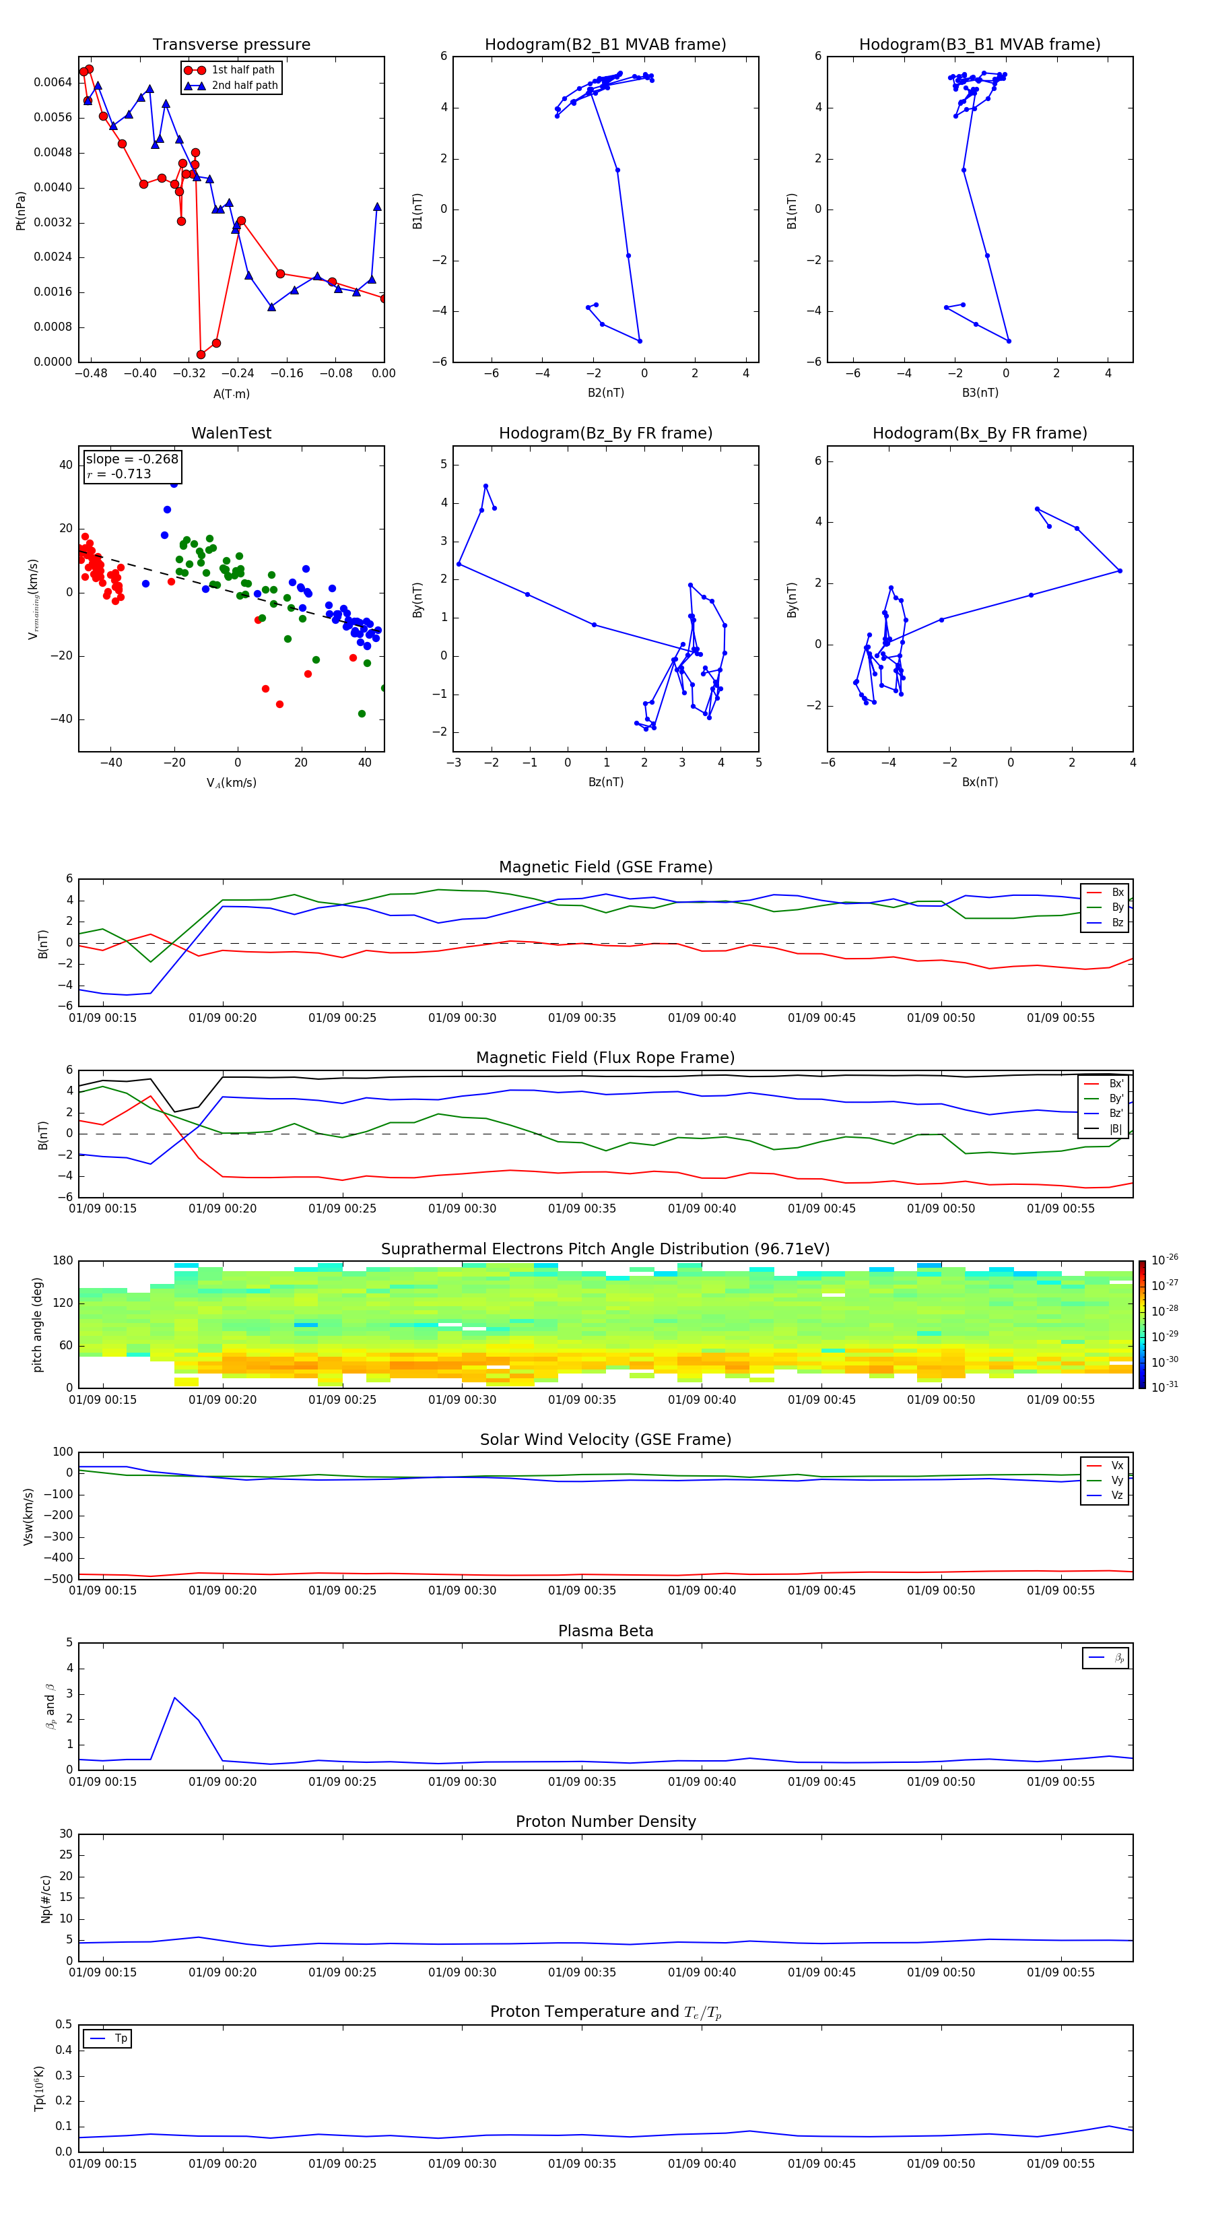Screen dimensions: 1212x2223
Task: Select the "By'" flux rope legend entry
Action: coord(1104,1099)
